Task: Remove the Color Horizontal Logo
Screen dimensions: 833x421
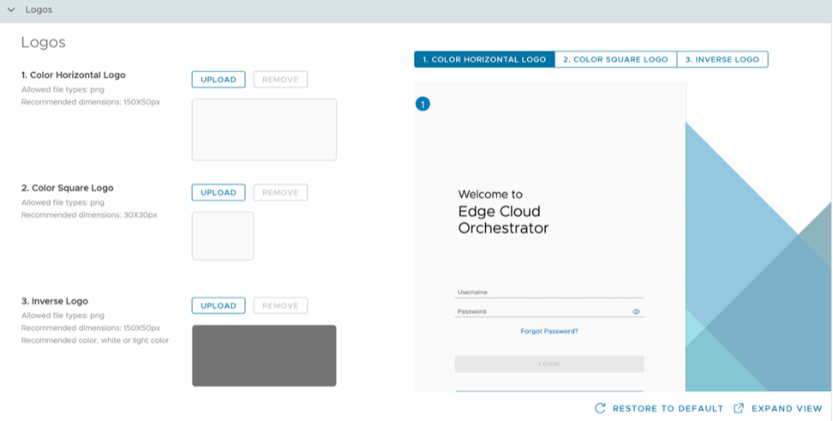Action: point(280,80)
